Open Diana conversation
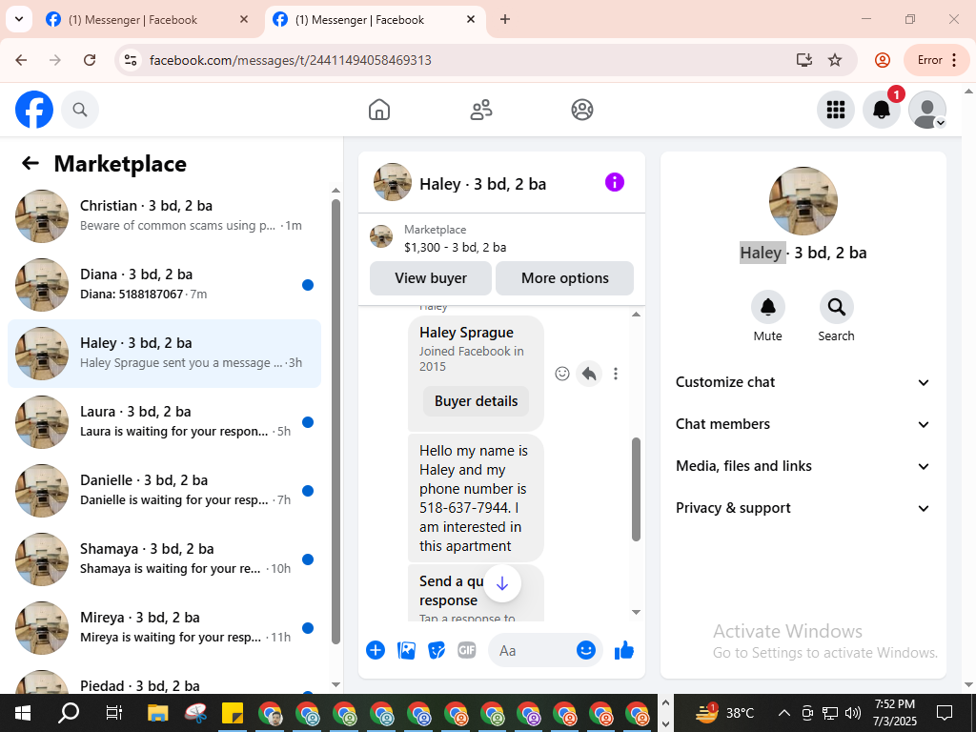 pos(164,284)
